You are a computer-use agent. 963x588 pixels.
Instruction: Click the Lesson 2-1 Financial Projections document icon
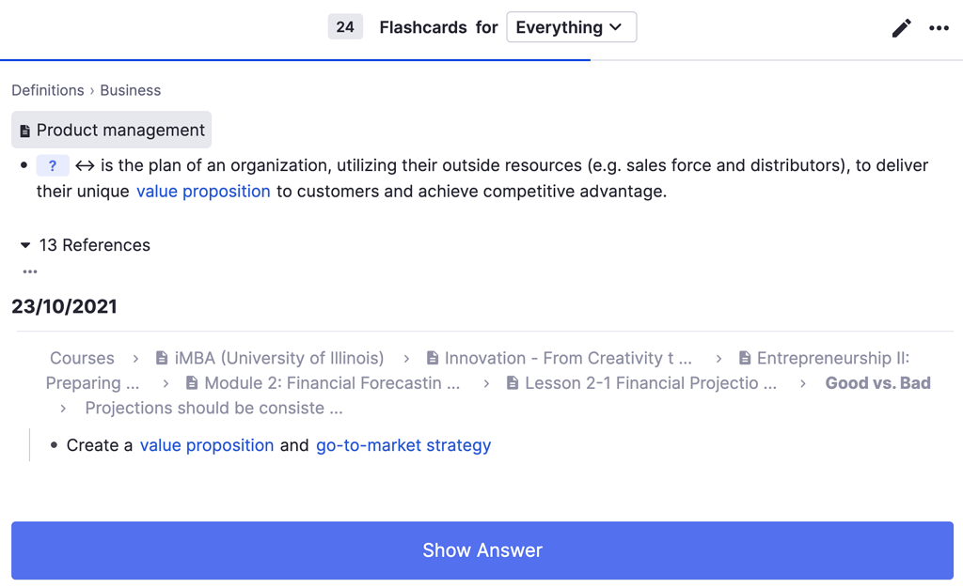[511, 382]
